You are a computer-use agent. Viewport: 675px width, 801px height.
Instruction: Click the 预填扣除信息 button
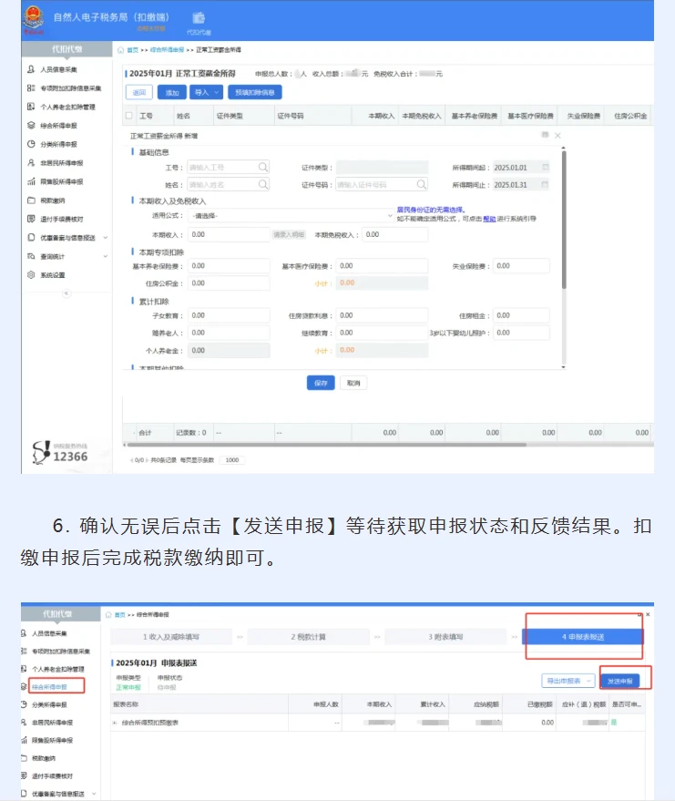point(255,92)
